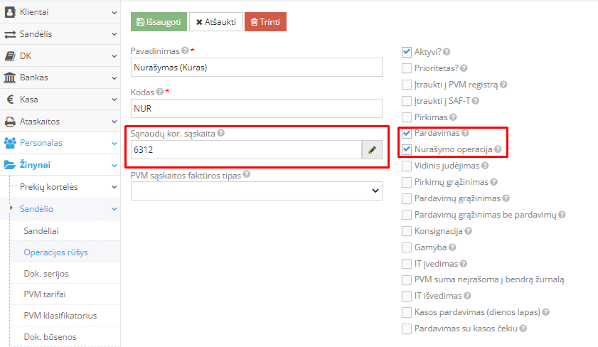
Task: Click help icon next to Pavadinimas label
Action: (186, 50)
